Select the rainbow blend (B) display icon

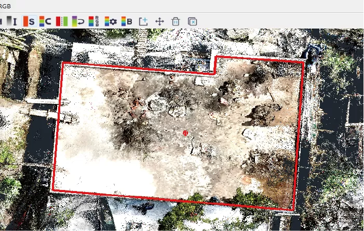point(127,21)
